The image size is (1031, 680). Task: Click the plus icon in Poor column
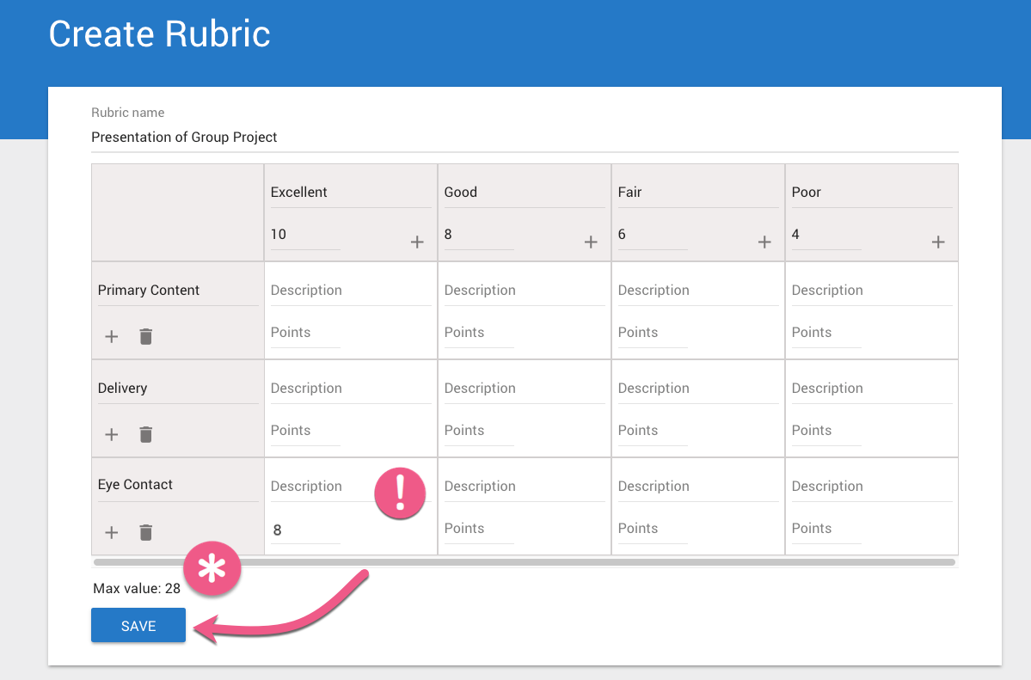coord(938,242)
